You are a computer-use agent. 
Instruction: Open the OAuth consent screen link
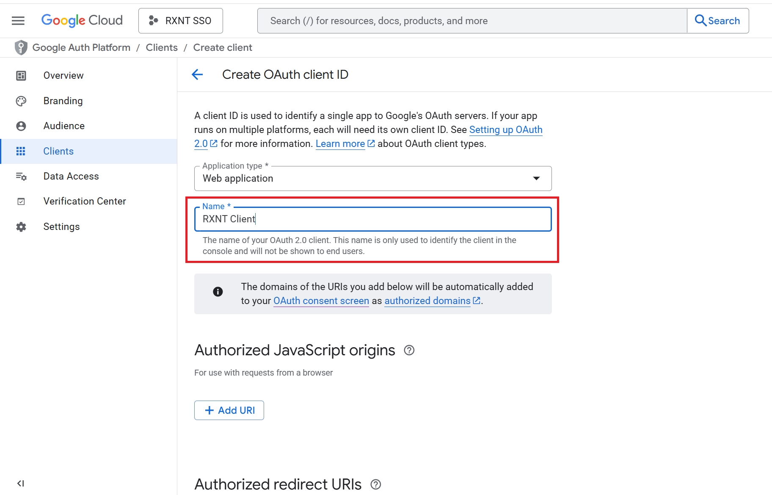click(321, 301)
